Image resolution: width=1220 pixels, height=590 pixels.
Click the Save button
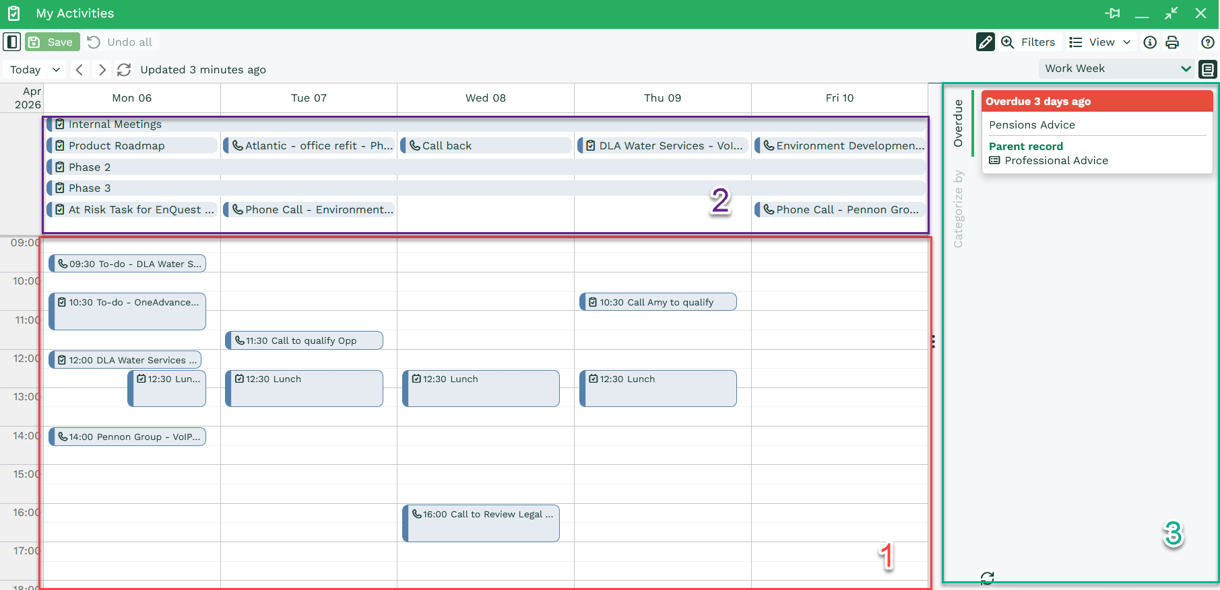coord(53,42)
